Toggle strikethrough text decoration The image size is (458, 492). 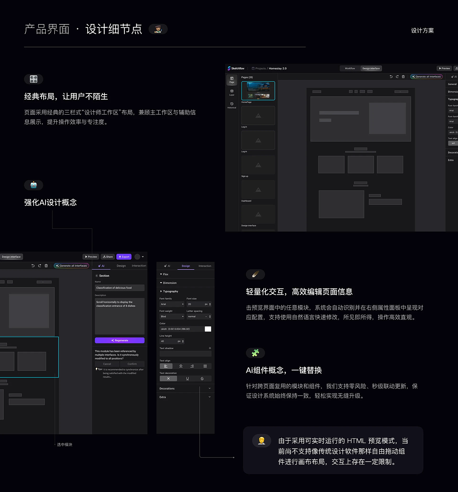click(202, 378)
